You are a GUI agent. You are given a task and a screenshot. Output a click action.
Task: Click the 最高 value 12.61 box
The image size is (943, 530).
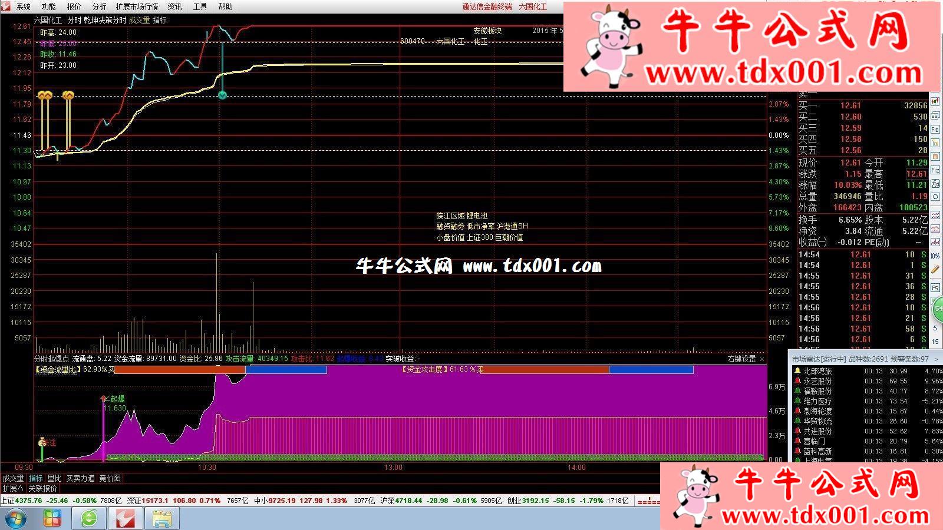[x=916, y=174]
